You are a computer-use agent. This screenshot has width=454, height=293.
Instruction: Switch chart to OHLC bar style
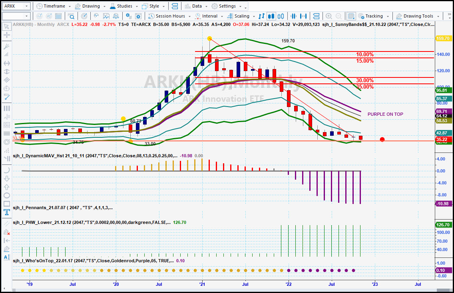tap(261, 16)
